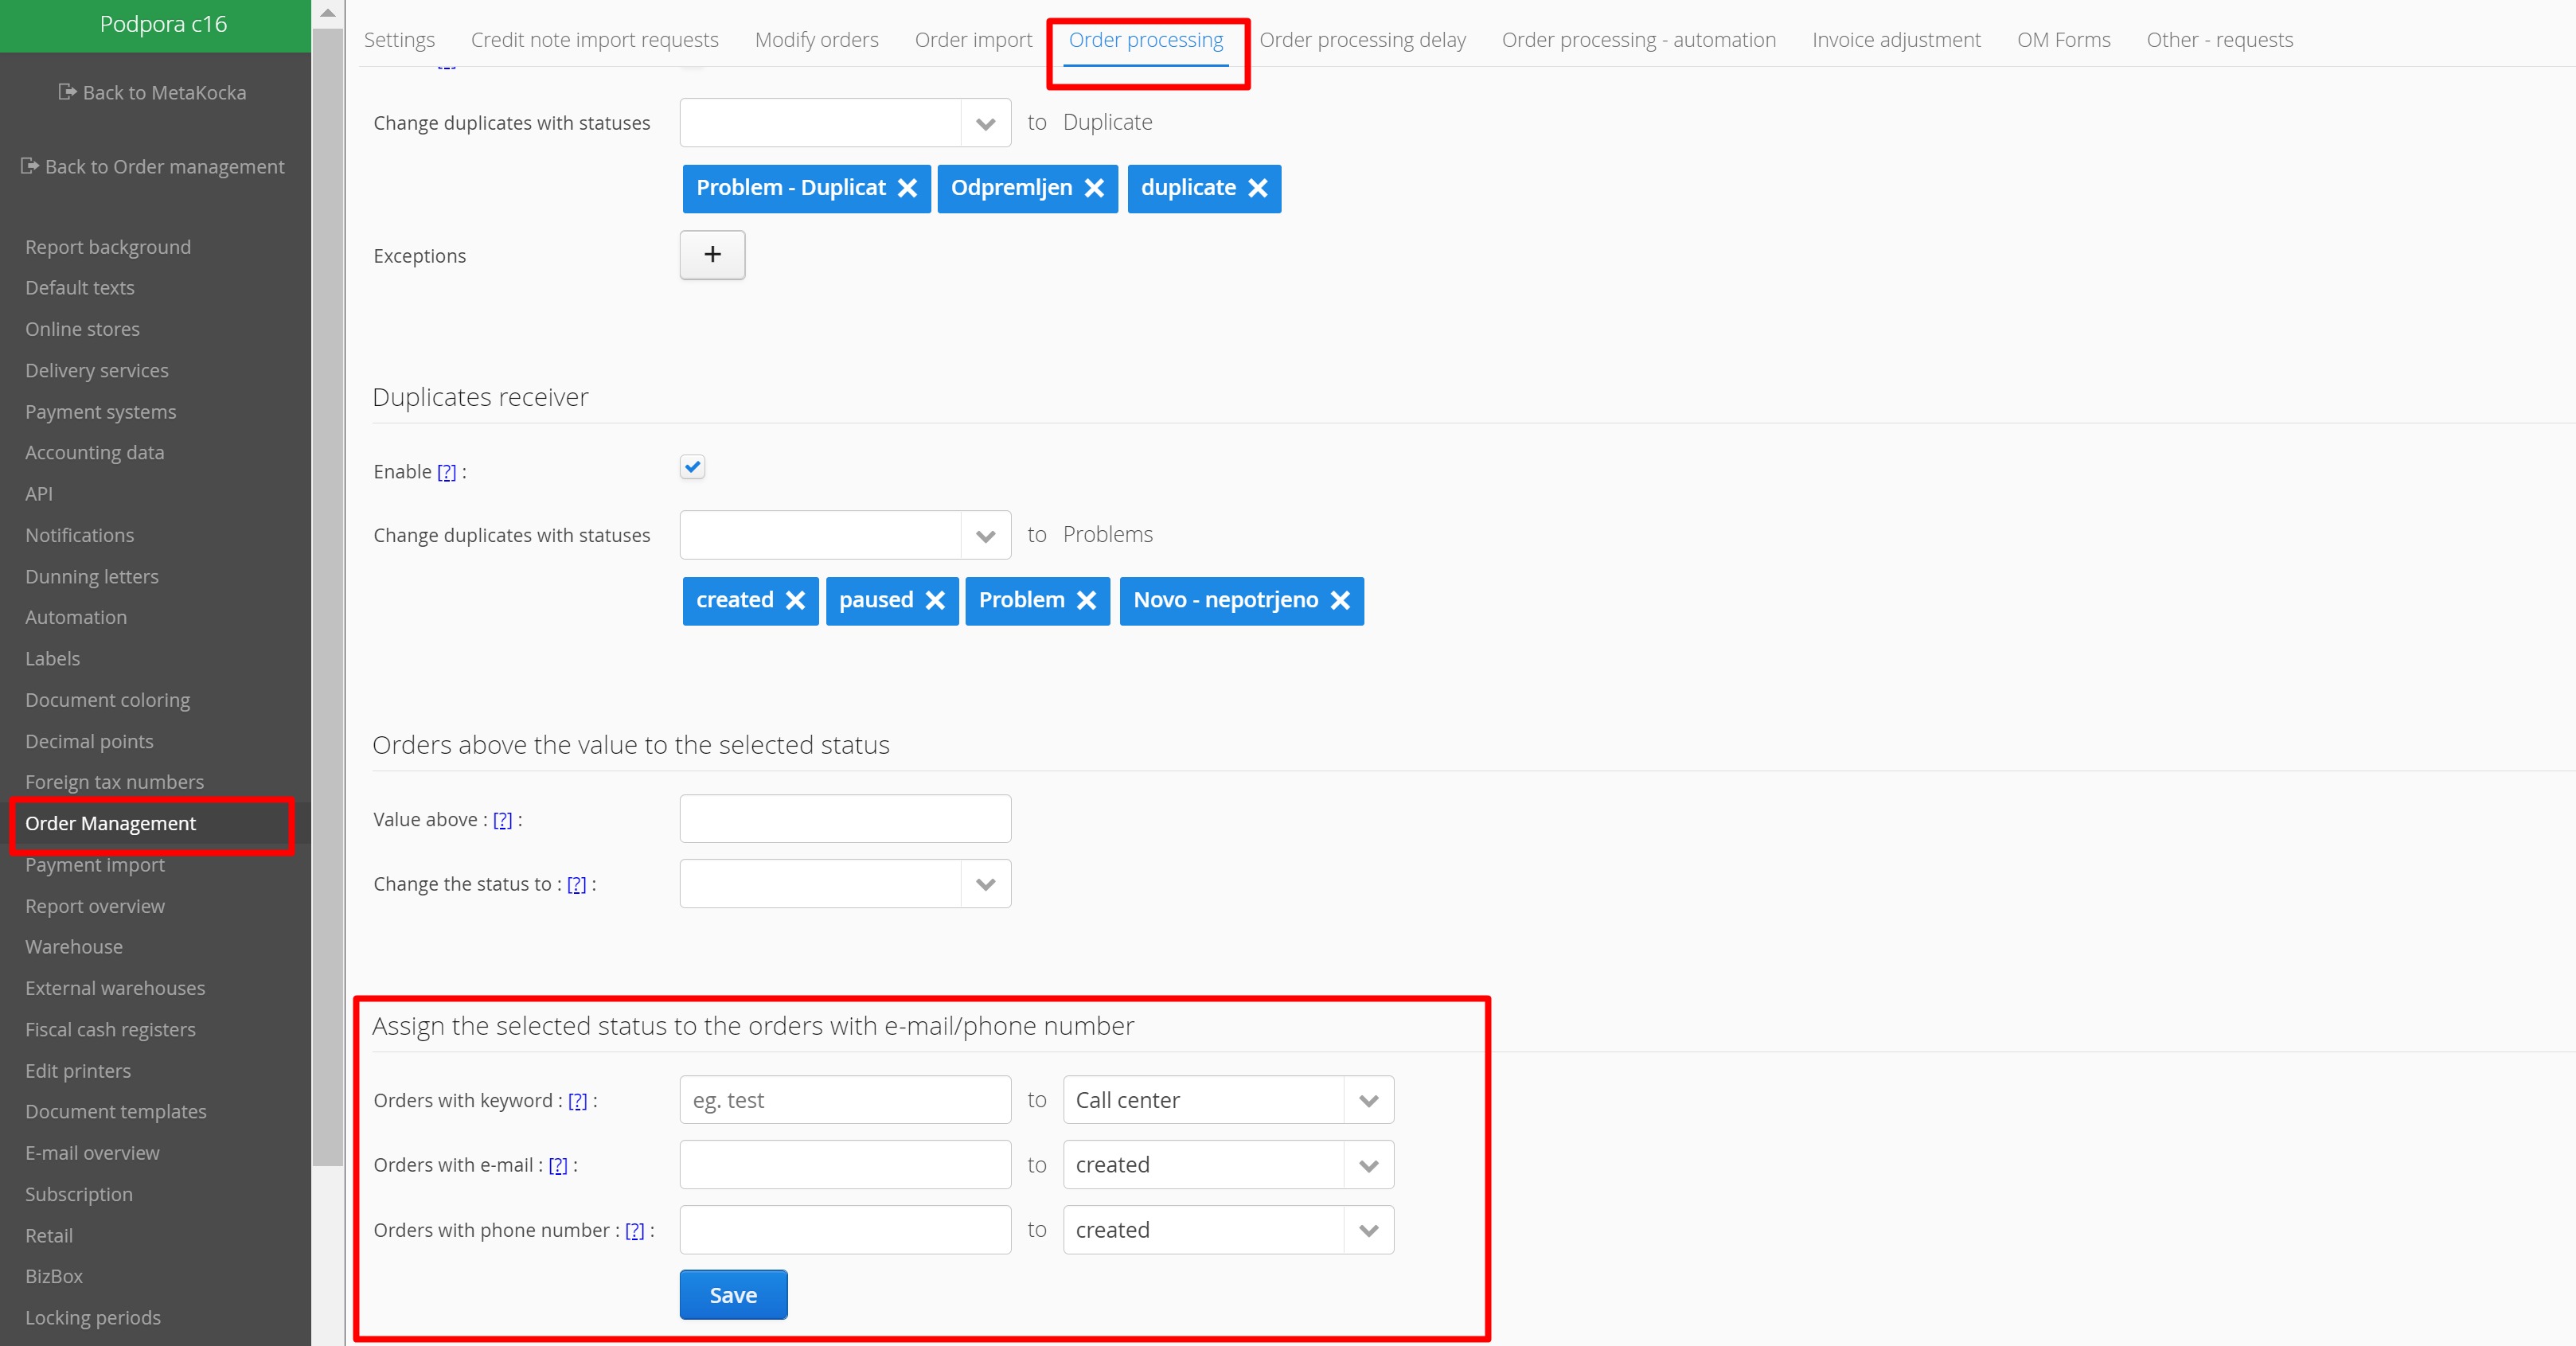Remove the 'created' status tag
This screenshot has height=1346, width=2576.
click(x=795, y=600)
